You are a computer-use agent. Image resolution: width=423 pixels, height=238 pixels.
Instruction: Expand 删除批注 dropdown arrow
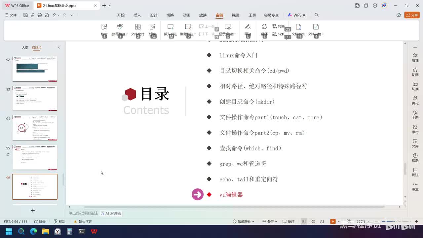(x=195, y=34)
